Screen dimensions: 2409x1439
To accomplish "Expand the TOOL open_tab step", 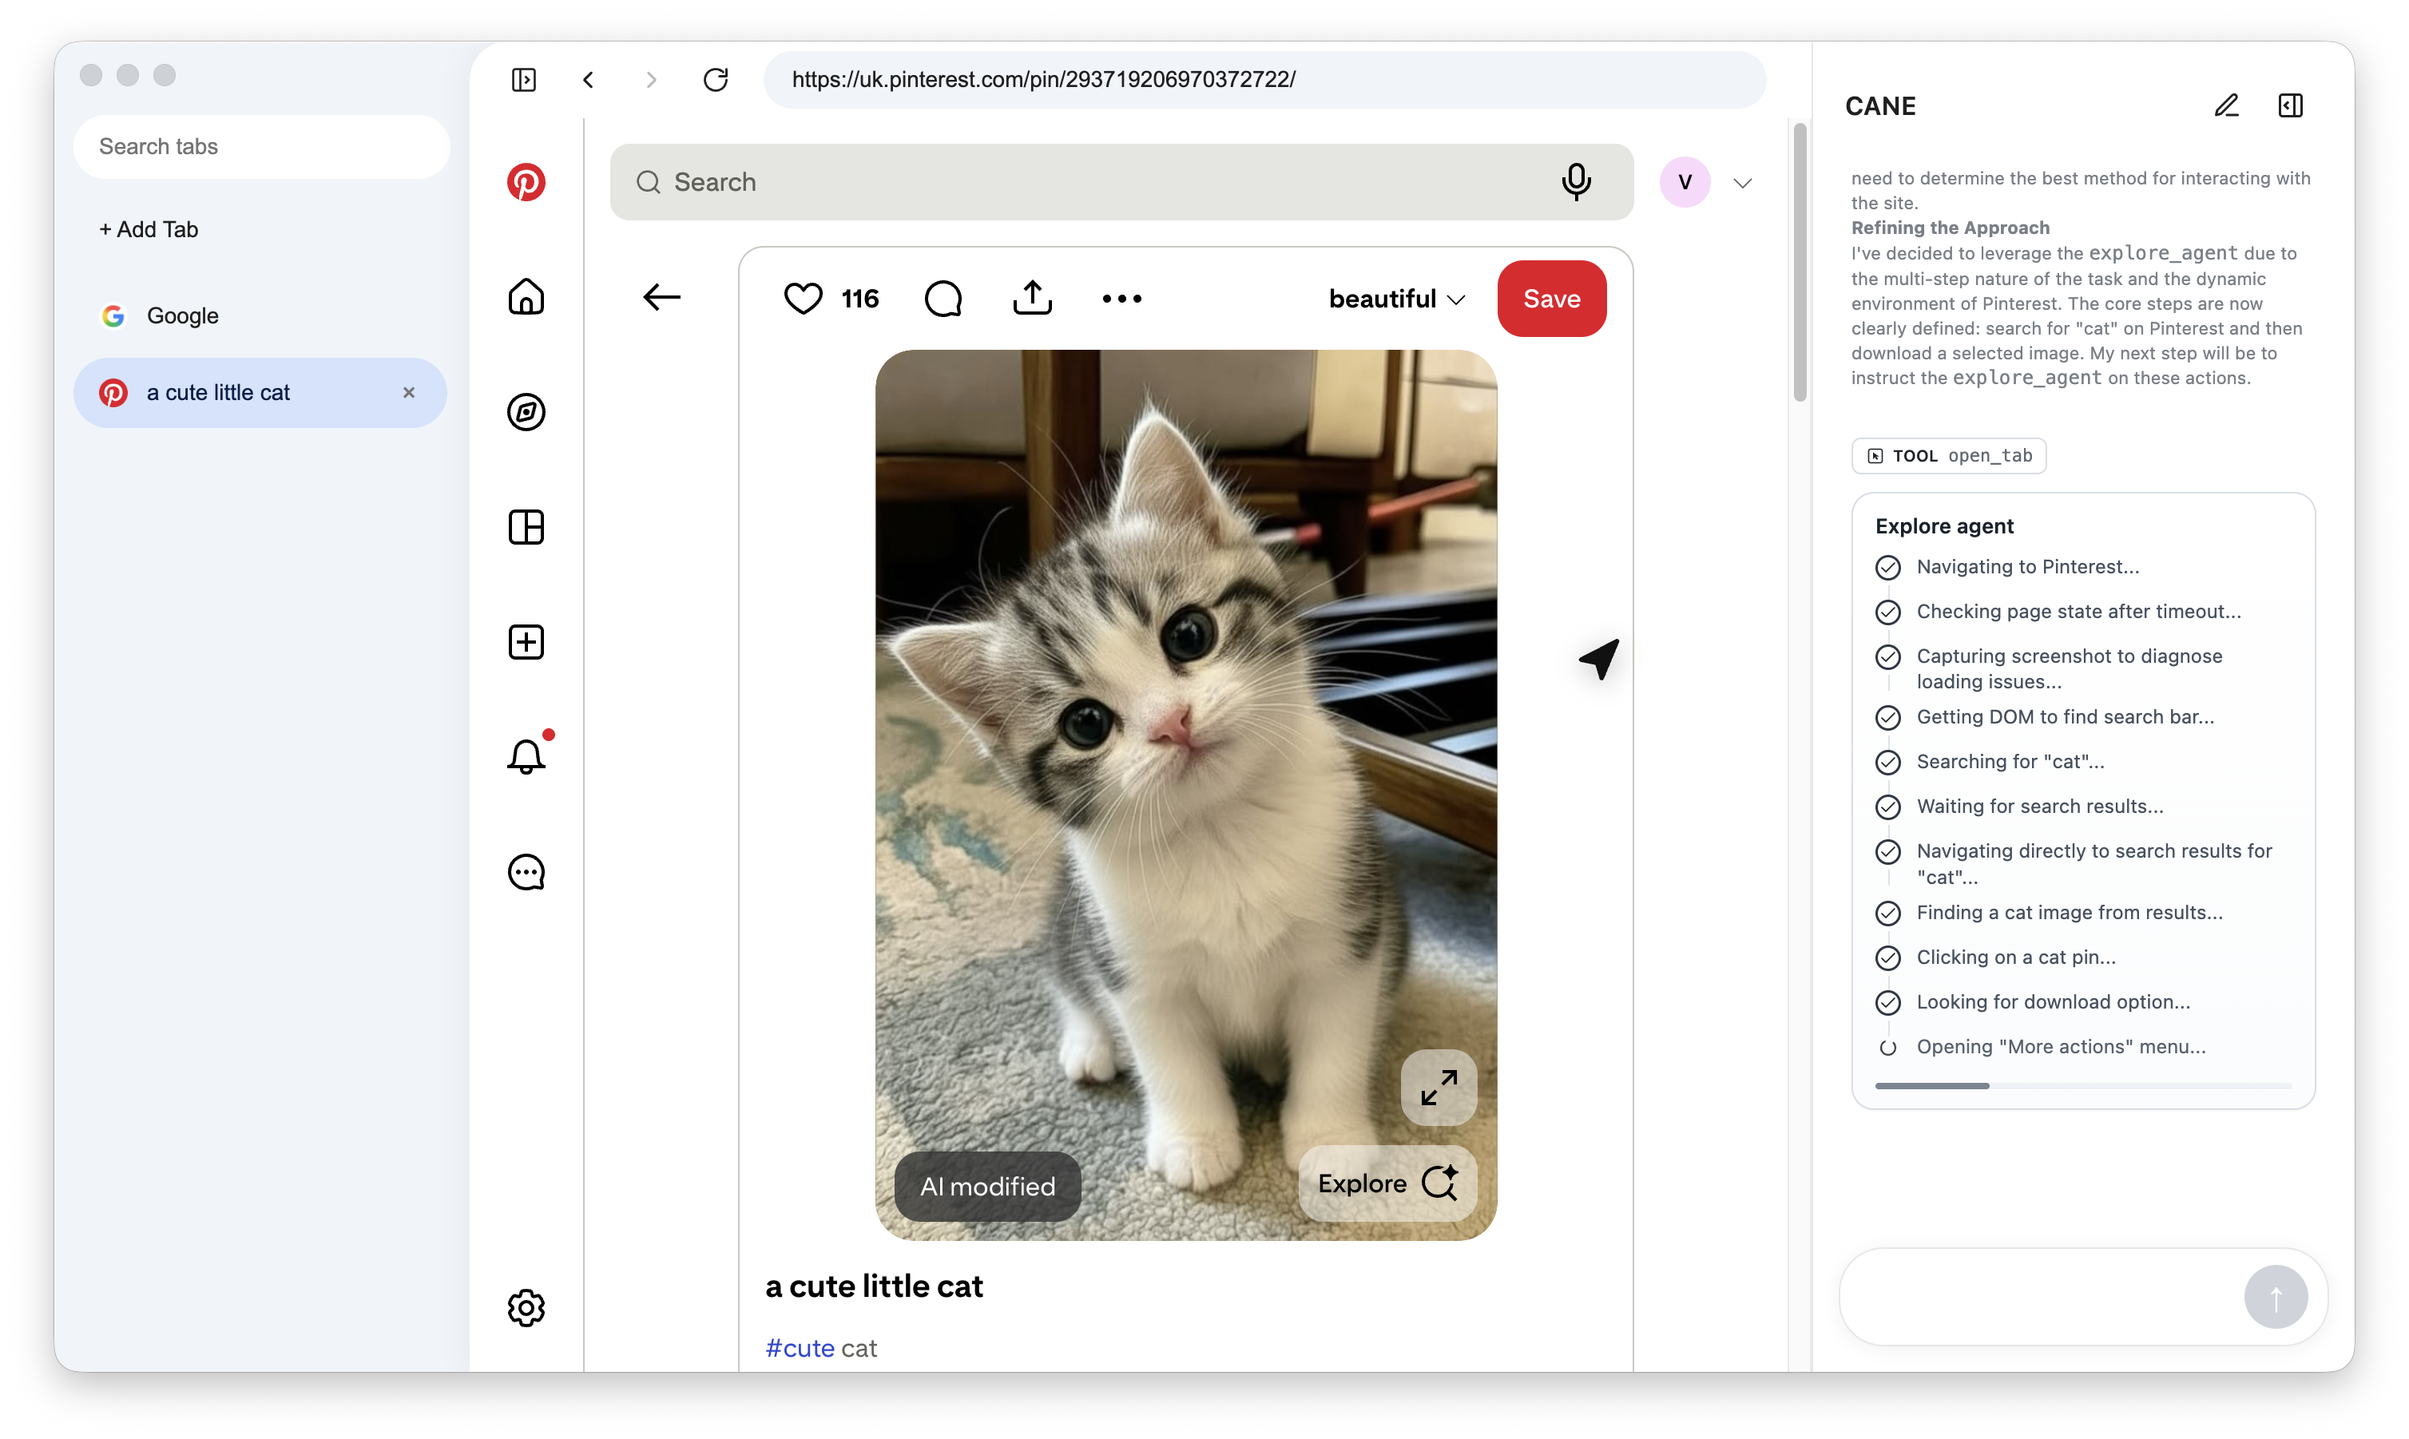I will coord(1947,456).
